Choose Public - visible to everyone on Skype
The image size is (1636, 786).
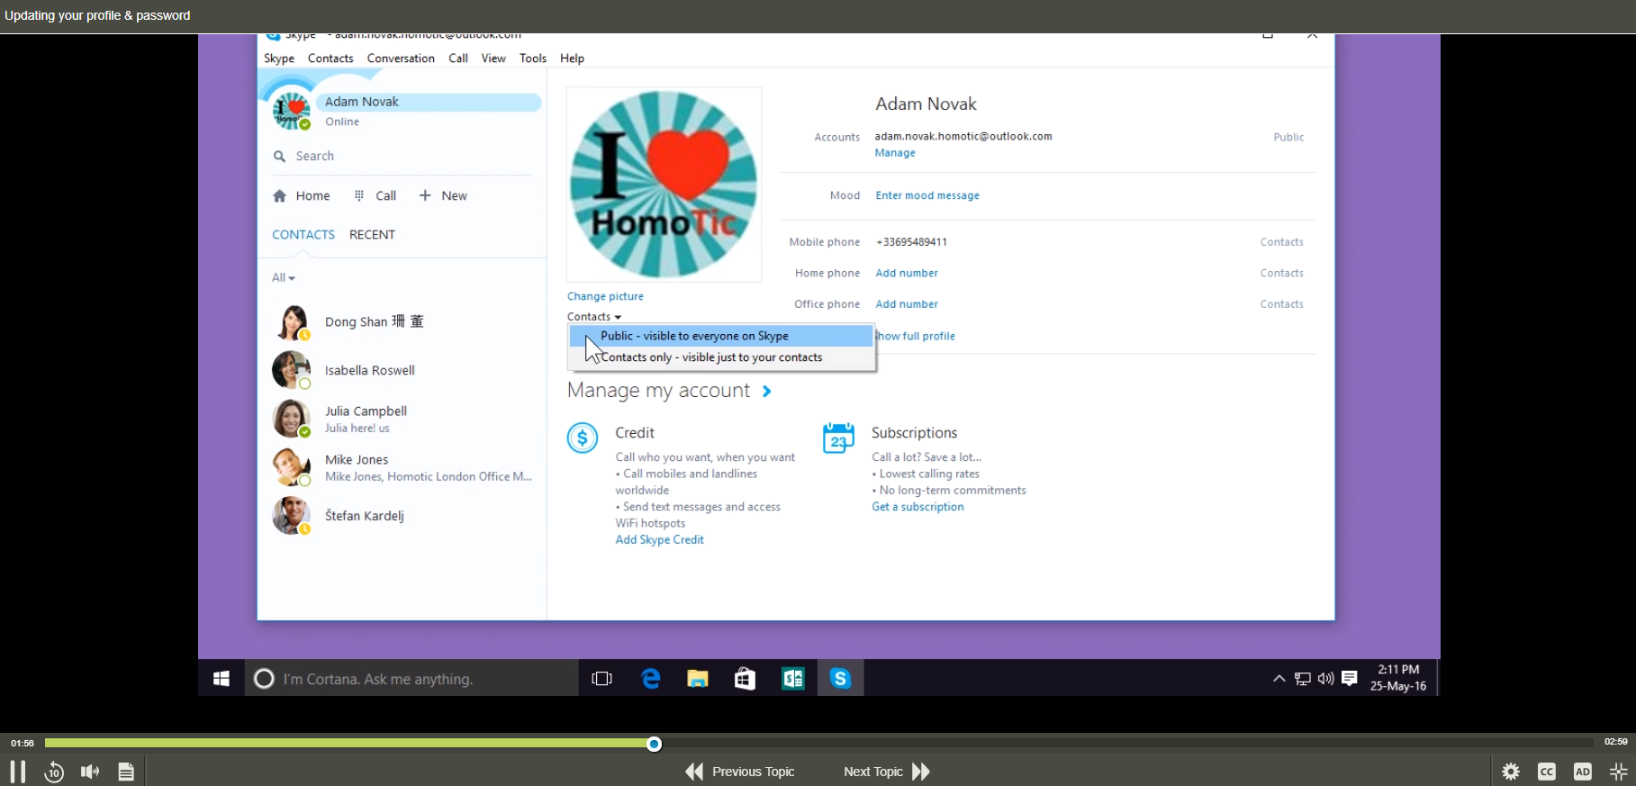(721, 336)
